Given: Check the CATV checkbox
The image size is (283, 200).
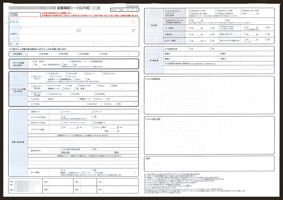Looking at the screenshot, I should click(x=32, y=99).
